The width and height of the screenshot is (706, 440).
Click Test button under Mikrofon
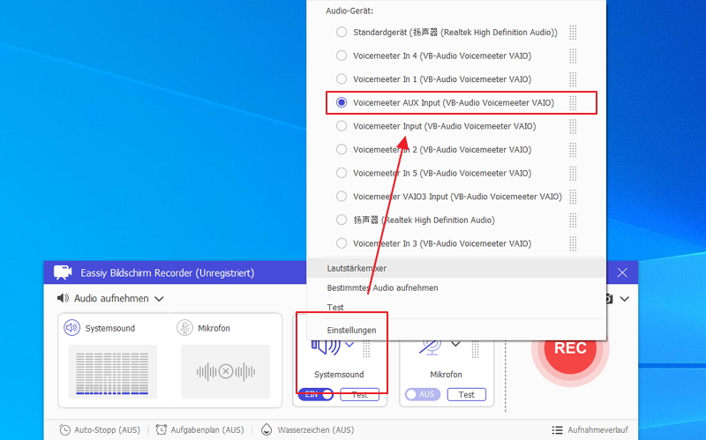pos(467,394)
